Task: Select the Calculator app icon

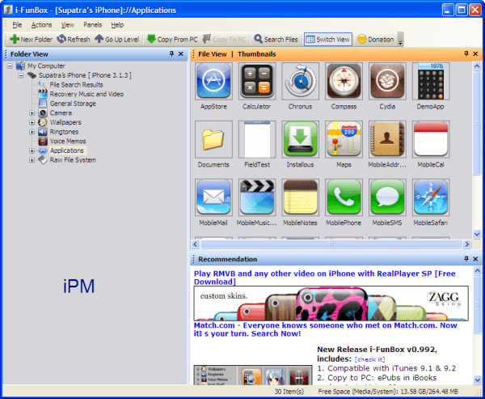Action: (x=257, y=81)
